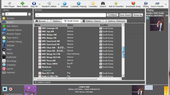Select MBC Yeosu FM4U station
This screenshot has height=95, width=170.
coord(50,64)
